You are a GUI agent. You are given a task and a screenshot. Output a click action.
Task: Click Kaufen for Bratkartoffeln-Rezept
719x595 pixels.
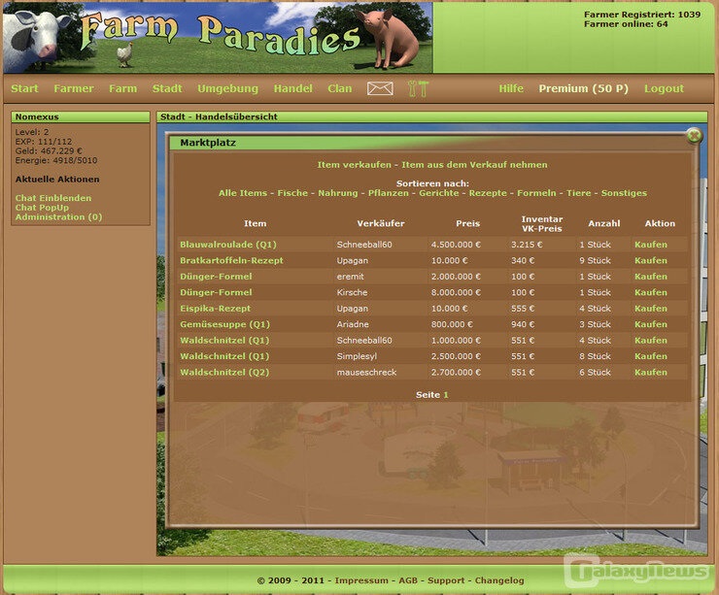point(651,261)
